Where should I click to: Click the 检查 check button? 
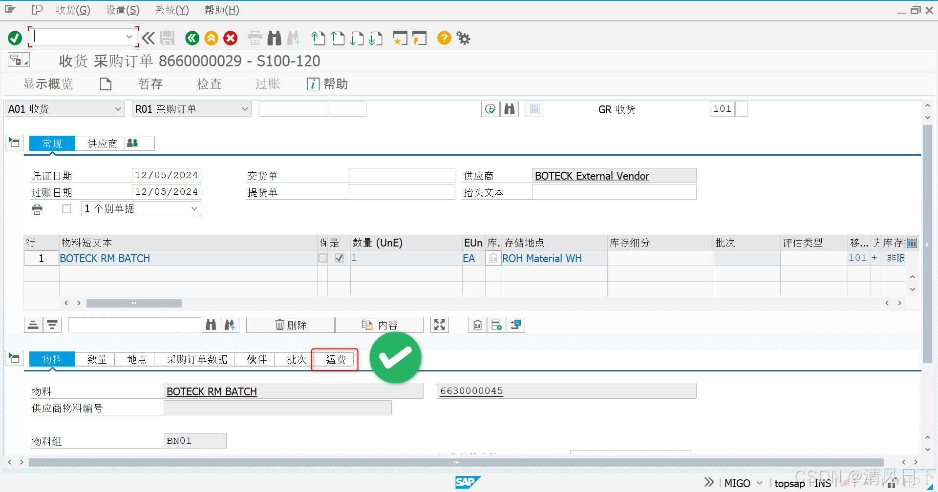(209, 83)
